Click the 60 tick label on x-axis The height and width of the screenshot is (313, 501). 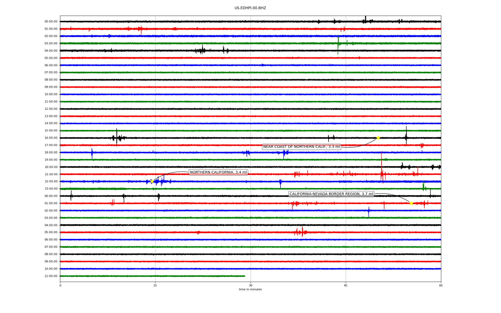pos(441,285)
